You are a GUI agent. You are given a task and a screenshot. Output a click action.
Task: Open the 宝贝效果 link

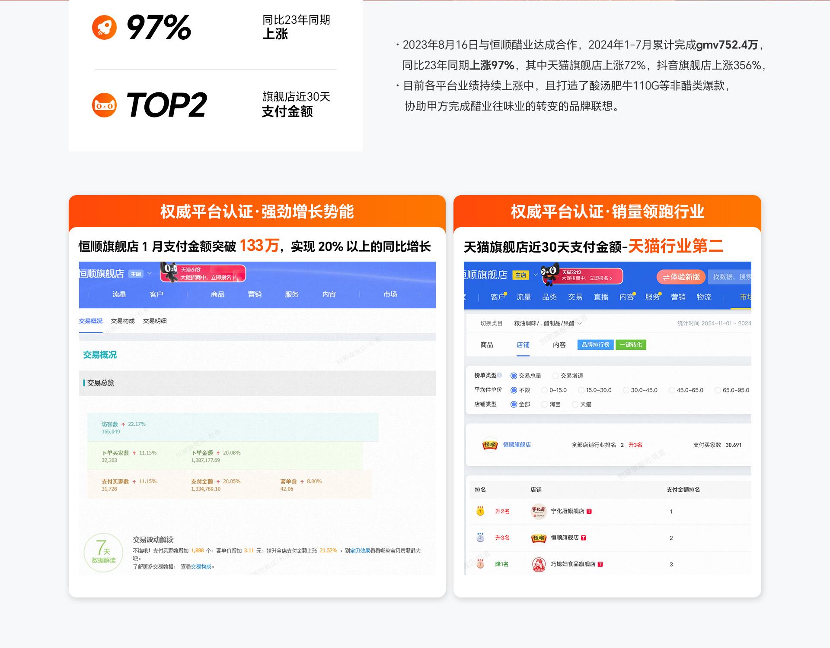[x=360, y=551]
